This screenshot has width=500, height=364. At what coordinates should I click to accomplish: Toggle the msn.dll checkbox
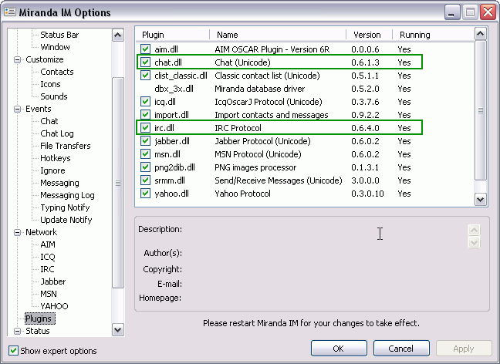pos(145,154)
